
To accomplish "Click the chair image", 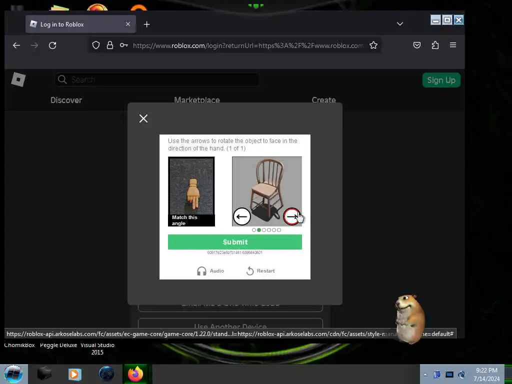I will [x=267, y=191].
